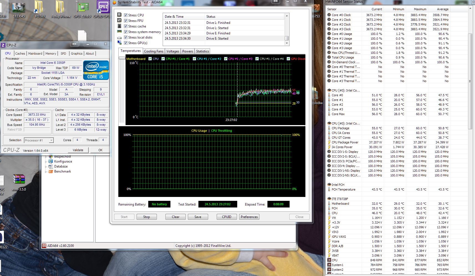This screenshot has height=276, width=475.
Task: Switch to the Powers tab
Action: pyautogui.click(x=187, y=51)
